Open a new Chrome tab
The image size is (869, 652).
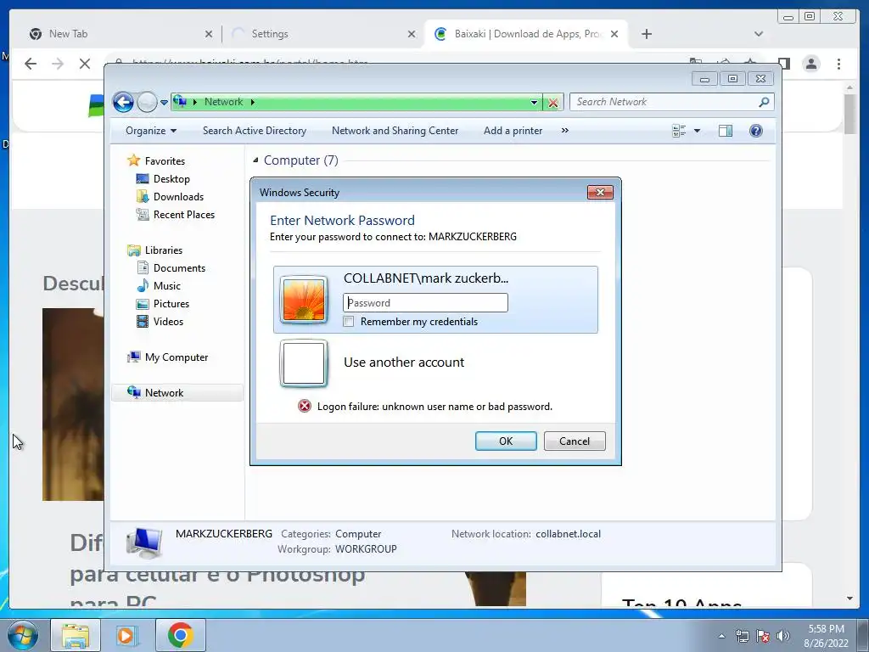click(x=646, y=34)
